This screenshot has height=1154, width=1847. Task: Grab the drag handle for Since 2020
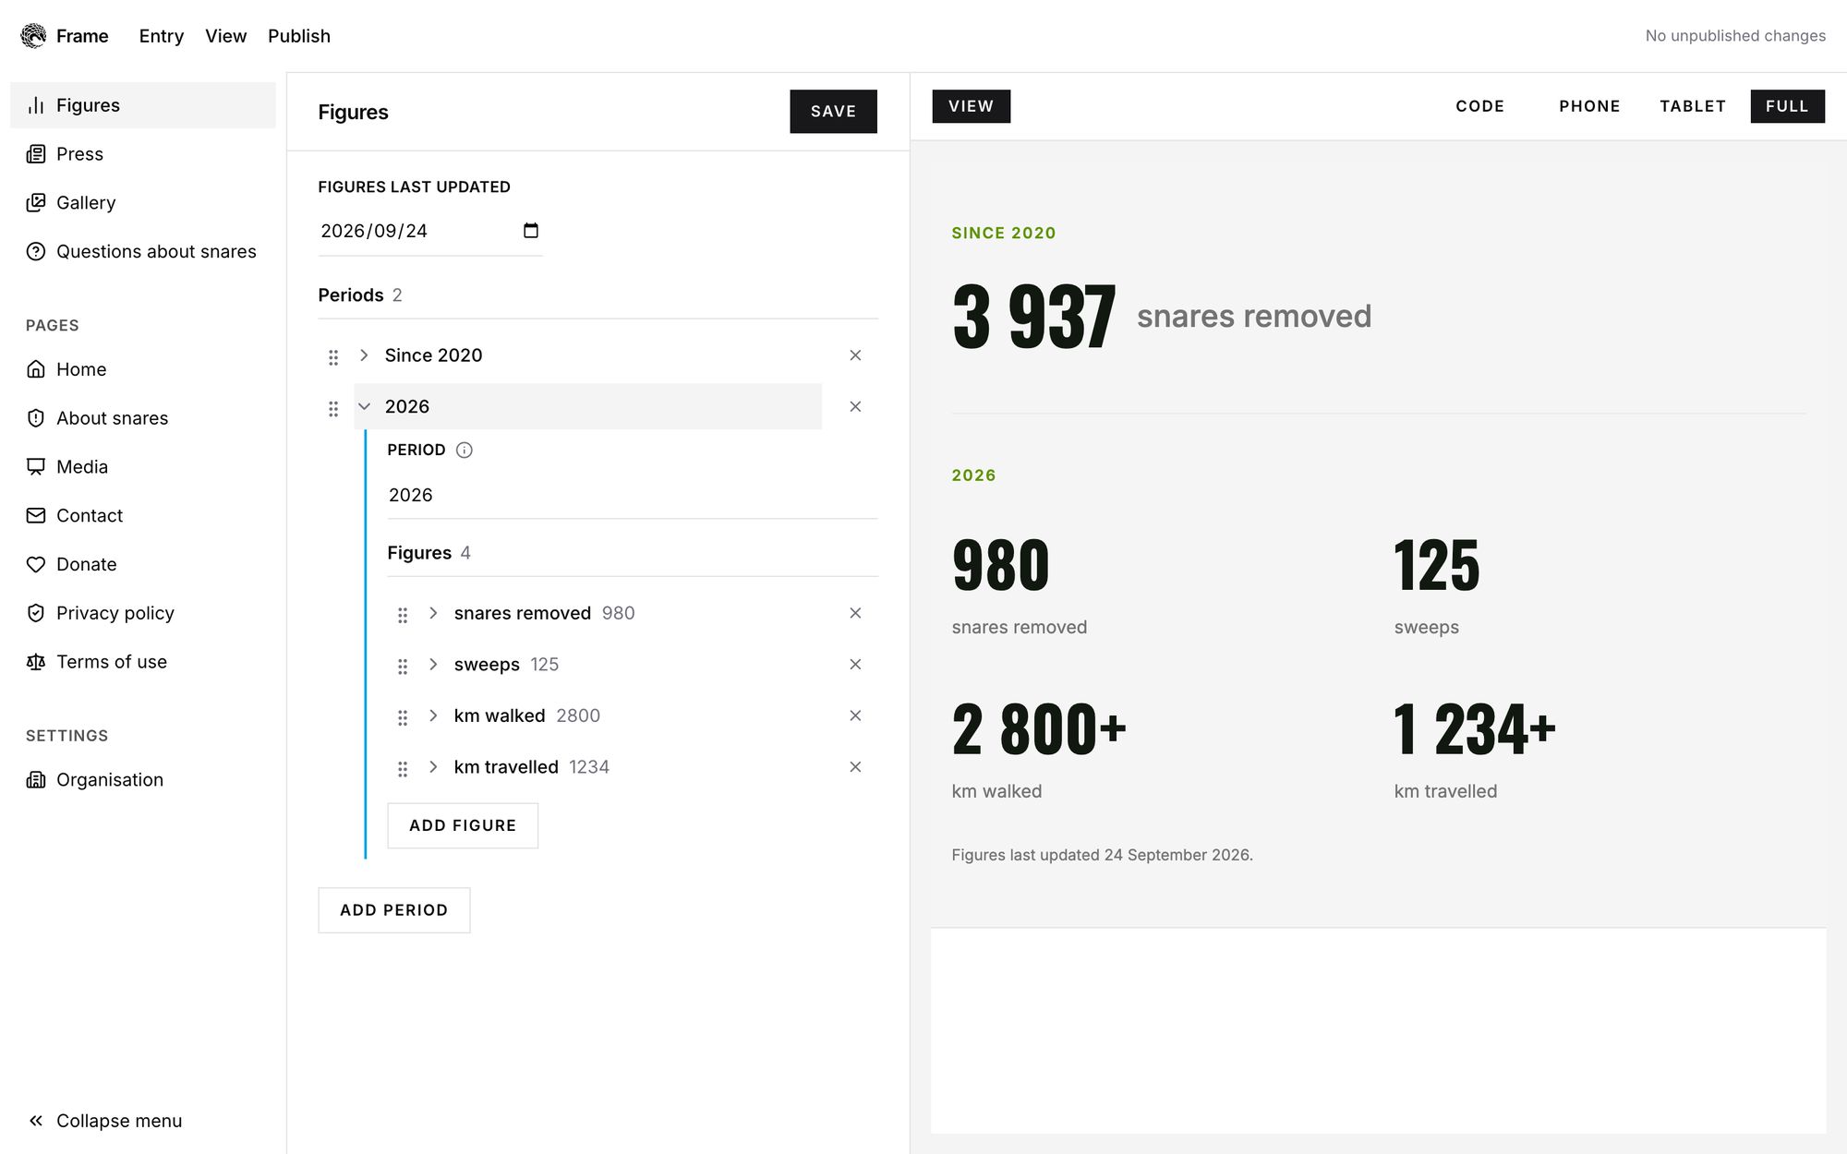[333, 357]
